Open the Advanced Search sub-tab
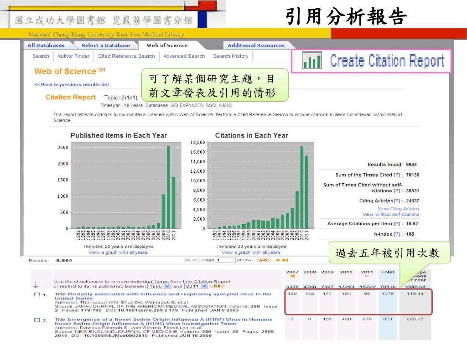This screenshot has width=467, height=350. click(184, 56)
